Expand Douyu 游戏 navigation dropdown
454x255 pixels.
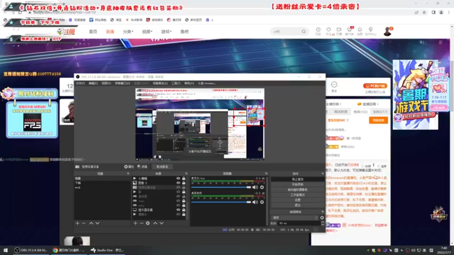[166, 32]
